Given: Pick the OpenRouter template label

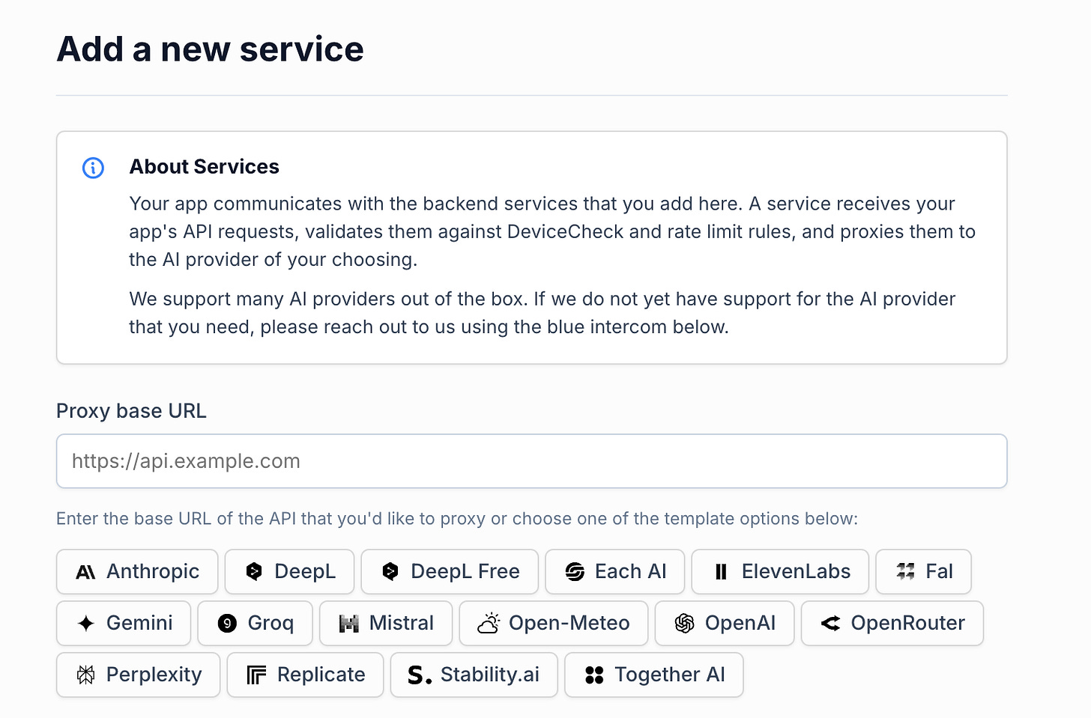Looking at the screenshot, I should [x=908, y=623].
